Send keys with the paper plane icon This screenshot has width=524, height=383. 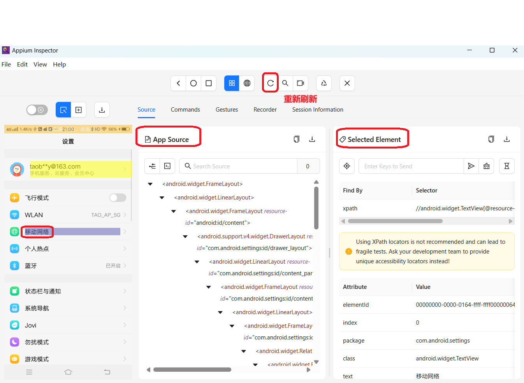tap(471, 166)
